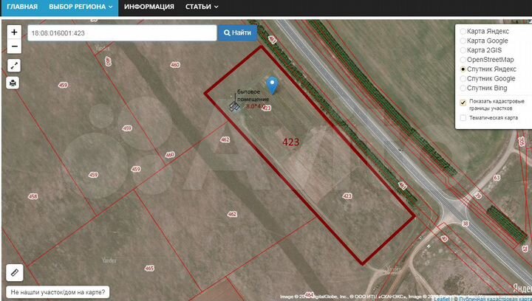
Task: Focus the cadastral number search field
Action: click(x=122, y=33)
